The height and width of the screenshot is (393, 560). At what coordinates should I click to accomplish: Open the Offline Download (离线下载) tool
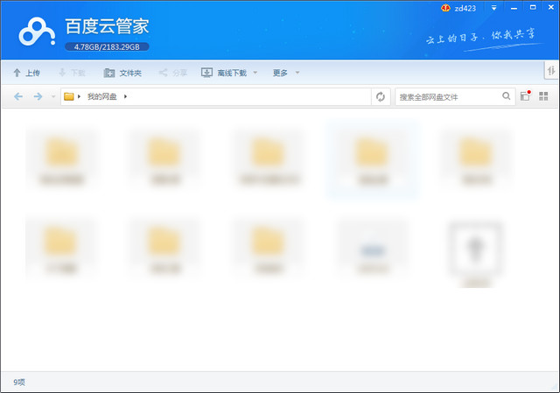click(224, 73)
